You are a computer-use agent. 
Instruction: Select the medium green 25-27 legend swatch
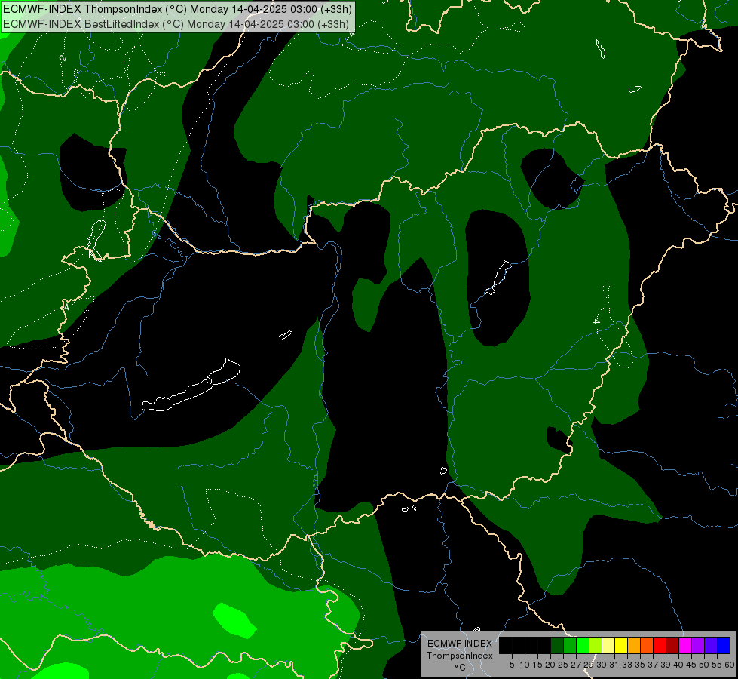pos(570,645)
